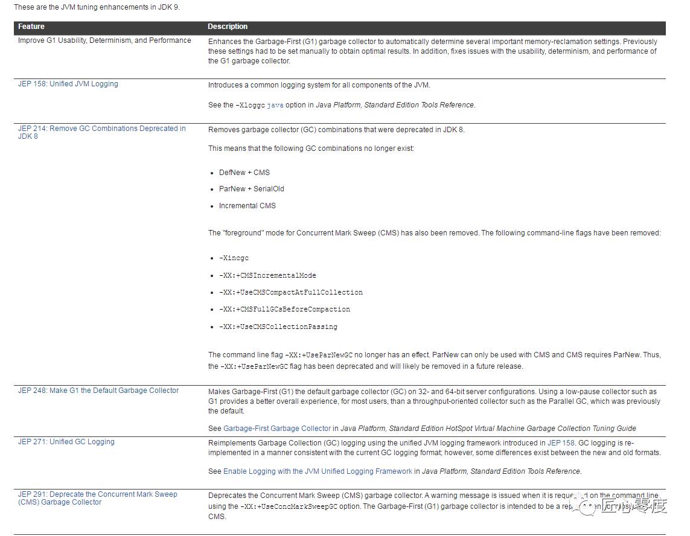This screenshot has height=536, width=690.
Task: Click the -XX:+CMSIncrementalMode flag text
Action: [x=267, y=275]
